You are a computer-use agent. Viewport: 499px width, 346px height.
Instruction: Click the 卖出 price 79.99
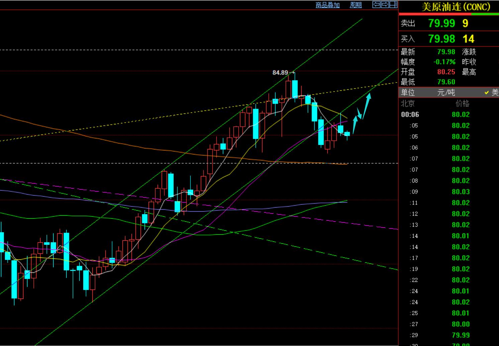click(x=441, y=23)
